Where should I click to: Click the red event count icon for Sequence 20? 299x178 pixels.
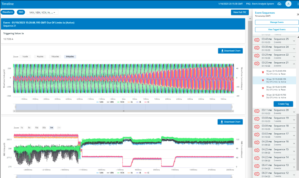point(257,111)
